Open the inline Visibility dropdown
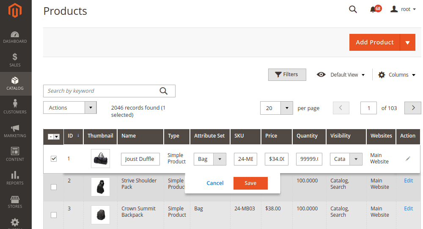This screenshot has width=423, height=229. [x=346, y=159]
